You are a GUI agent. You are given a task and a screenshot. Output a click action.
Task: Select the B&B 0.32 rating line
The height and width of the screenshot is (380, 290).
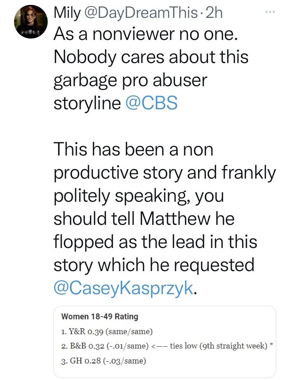coord(105,346)
